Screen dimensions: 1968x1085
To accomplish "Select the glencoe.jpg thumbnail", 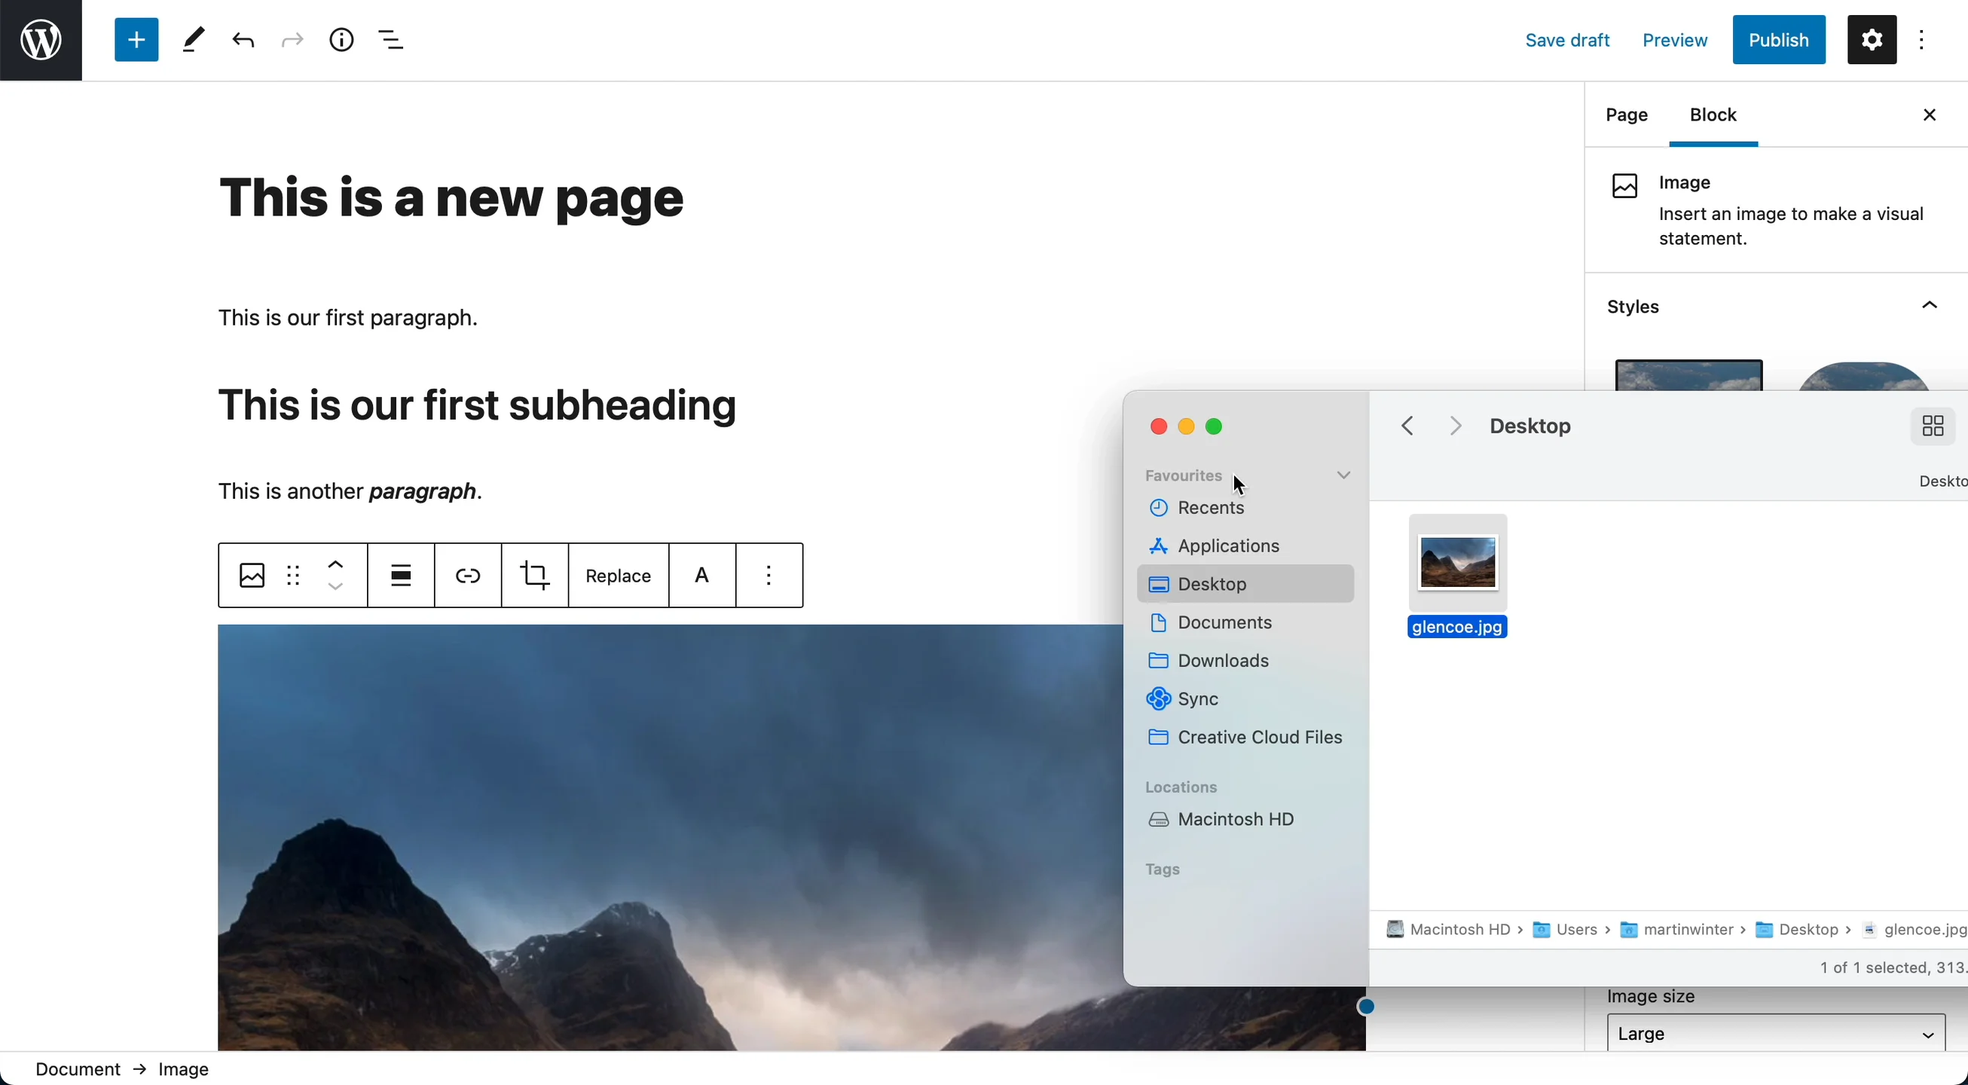I will tap(1457, 563).
